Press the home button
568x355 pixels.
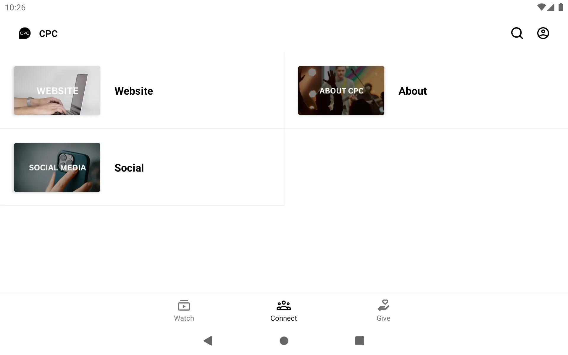point(284,340)
